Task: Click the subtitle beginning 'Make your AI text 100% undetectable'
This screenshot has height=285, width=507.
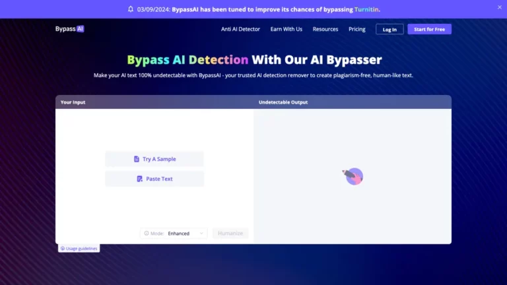Action: 253,75
